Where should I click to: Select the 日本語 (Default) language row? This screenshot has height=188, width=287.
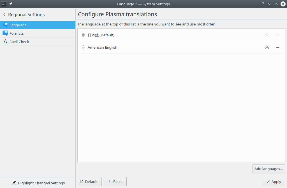(x=181, y=35)
